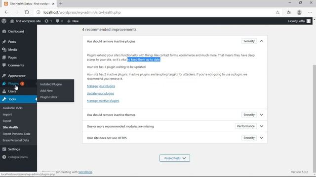
Task: Click 'One or more recommended modules' heading
Action: point(120,126)
